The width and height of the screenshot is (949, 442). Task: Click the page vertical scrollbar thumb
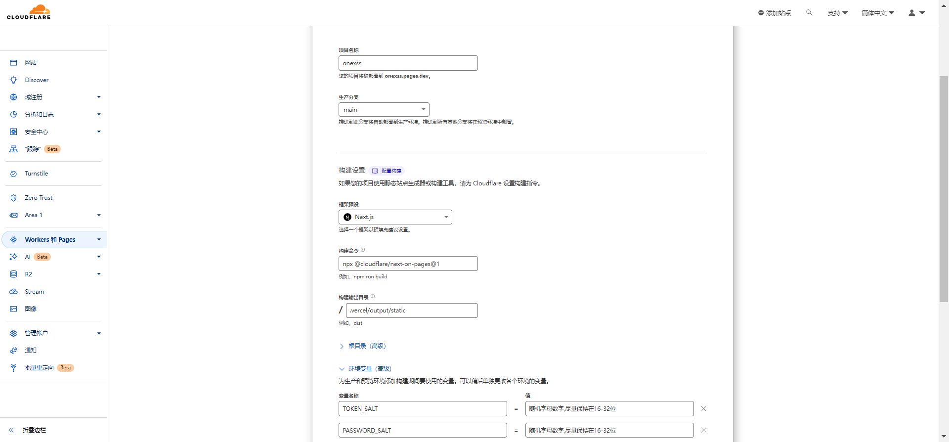tap(944, 189)
